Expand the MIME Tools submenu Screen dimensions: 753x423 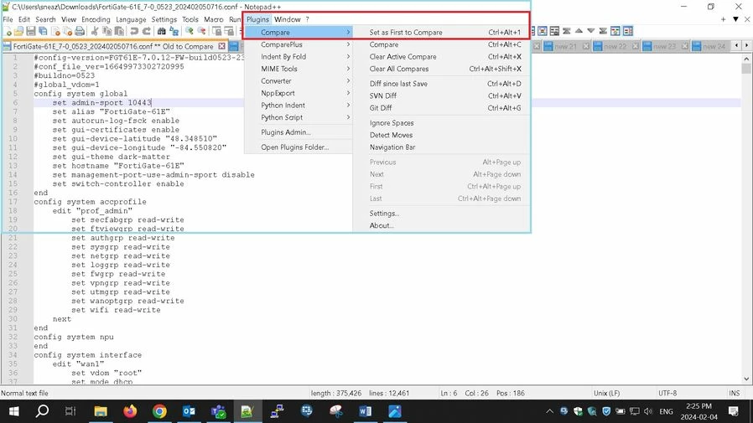(299, 69)
